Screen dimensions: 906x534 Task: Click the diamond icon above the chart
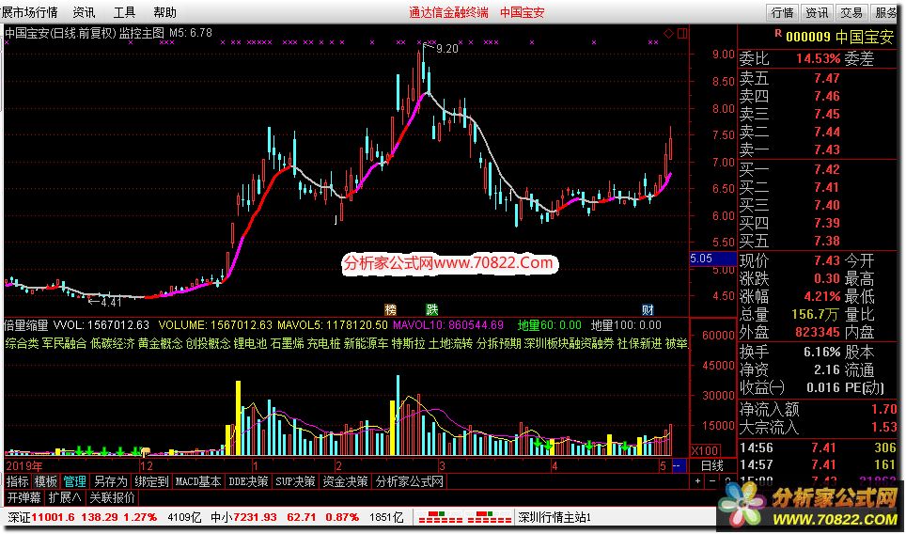click(x=668, y=34)
